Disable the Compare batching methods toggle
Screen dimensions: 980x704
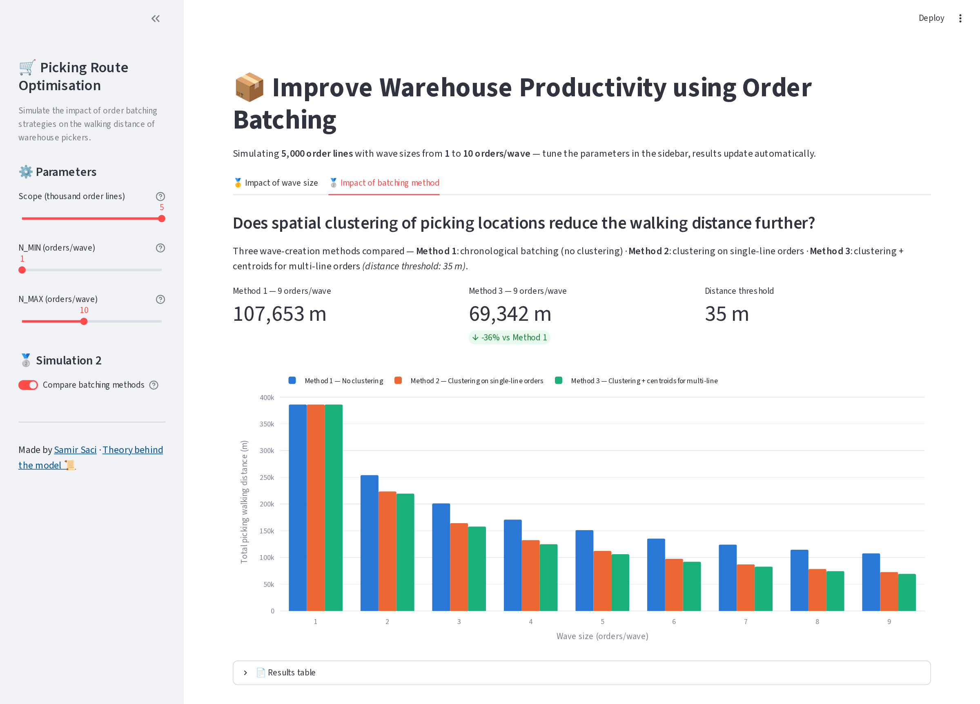pyautogui.click(x=28, y=385)
